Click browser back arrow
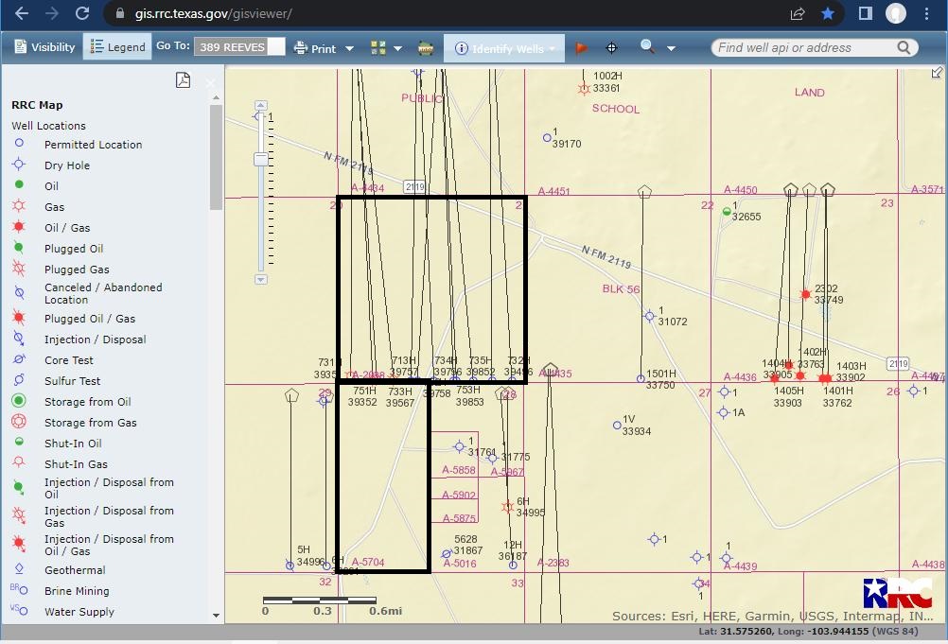 [21, 13]
